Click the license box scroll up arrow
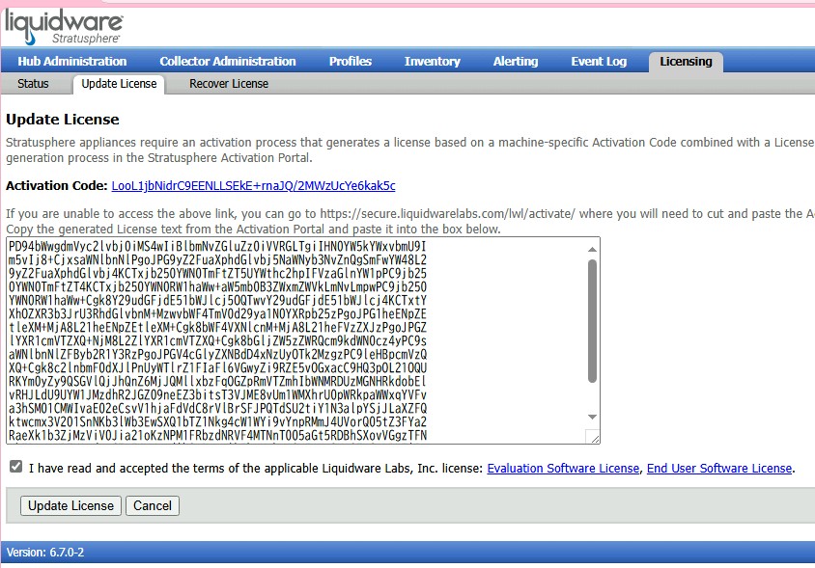Image resolution: width=815 pixels, height=568 pixels. pyautogui.click(x=592, y=249)
